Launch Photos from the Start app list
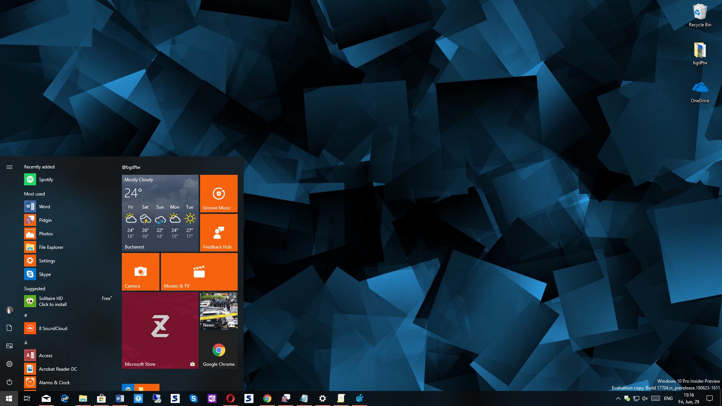The image size is (722, 406). (x=68, y=234)
